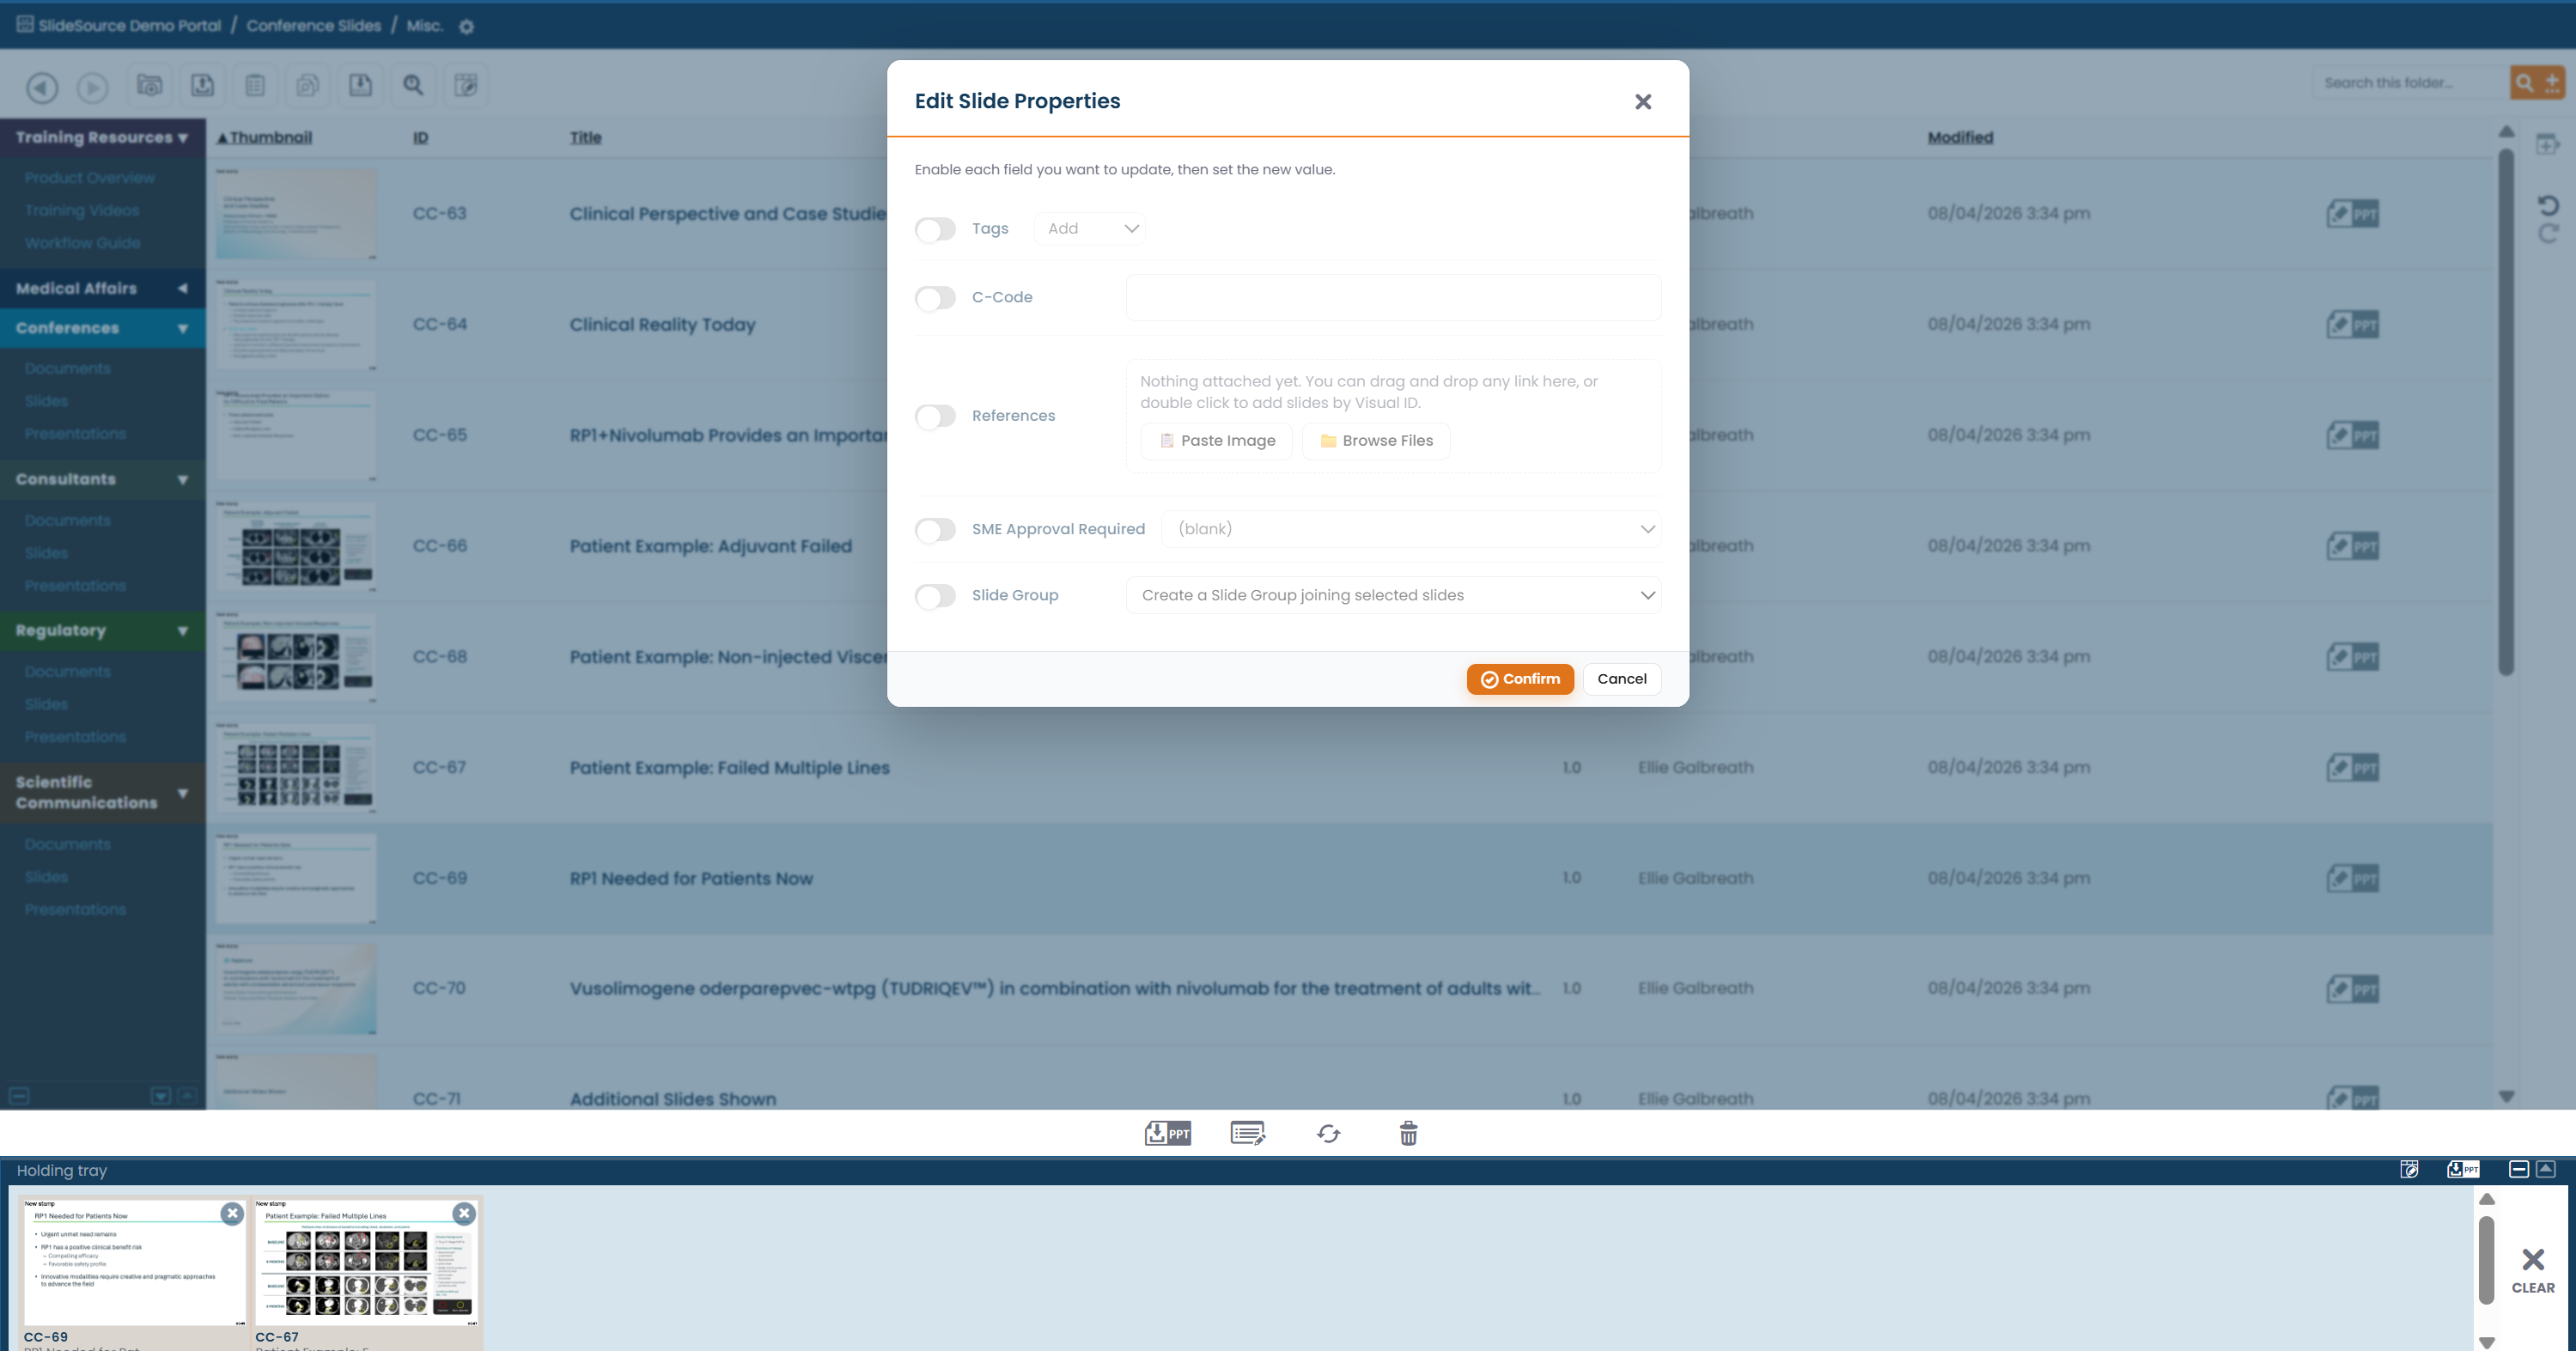The height and width of the screenshot is (1351, 2576).
Task: Click the PPT edit icon for CC-63 row
Action: coord(2352,214)
